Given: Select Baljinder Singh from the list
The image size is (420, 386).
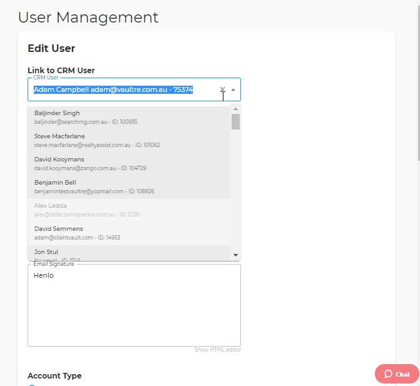Looking at the screenshot, I should click(129, 118).
